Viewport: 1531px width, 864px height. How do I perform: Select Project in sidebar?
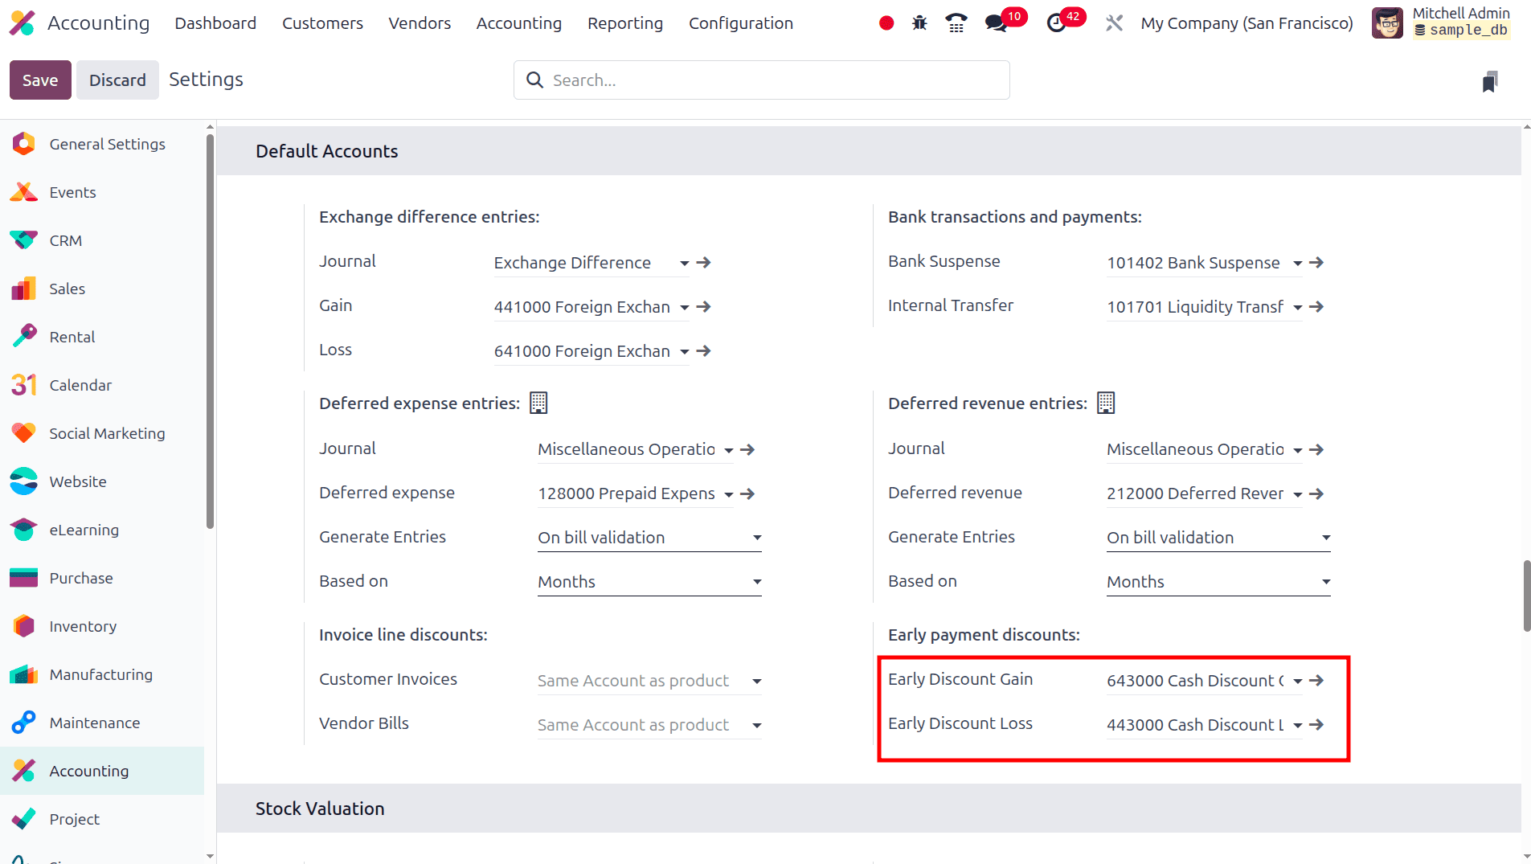(x=102, y=819)
